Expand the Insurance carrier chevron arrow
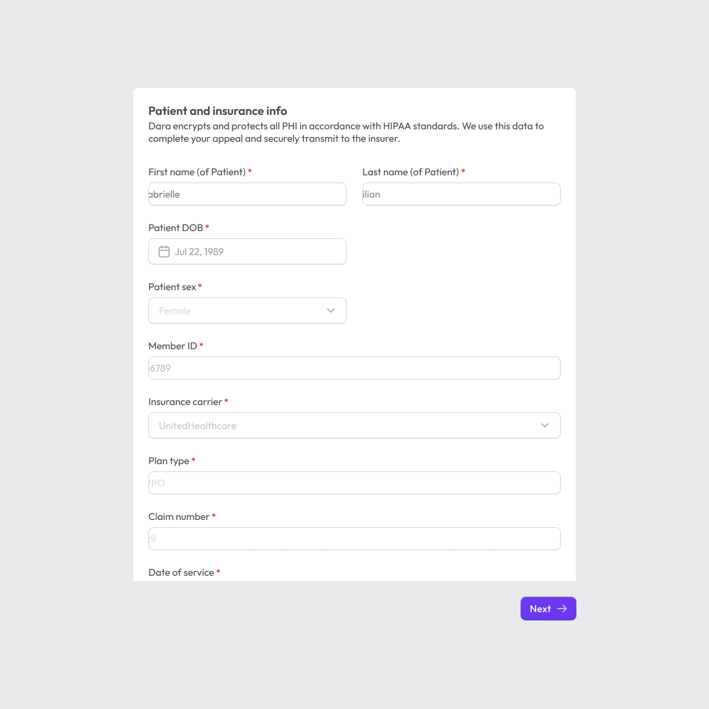 tap(545, 425)
